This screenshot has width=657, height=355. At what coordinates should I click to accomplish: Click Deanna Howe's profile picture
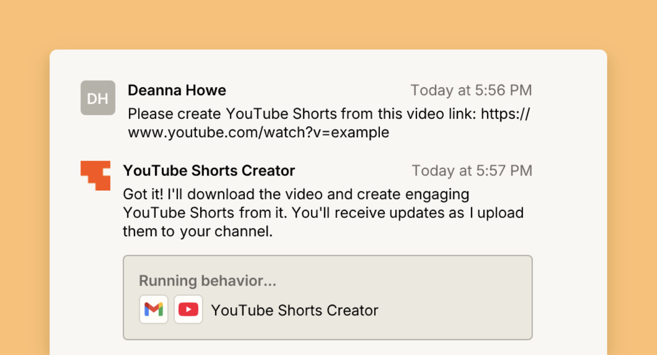(98, 98)
